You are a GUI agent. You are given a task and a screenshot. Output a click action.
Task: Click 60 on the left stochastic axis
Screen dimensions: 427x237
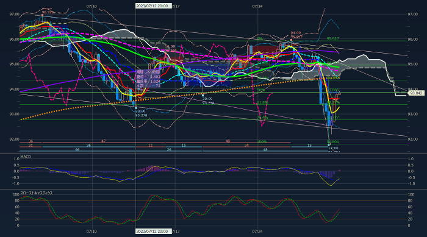(x=17, y=207)
